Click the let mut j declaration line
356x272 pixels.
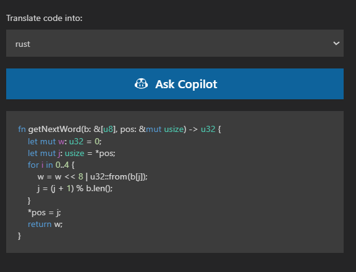click(72, 154)
